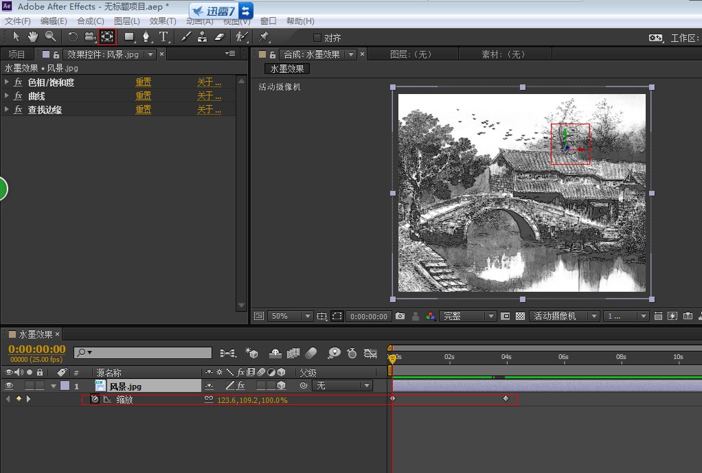This screenshot has width=702, height=473.
Task: Toggle the 缩放 stopwatch keyframing
Action: tap(95, 399)
